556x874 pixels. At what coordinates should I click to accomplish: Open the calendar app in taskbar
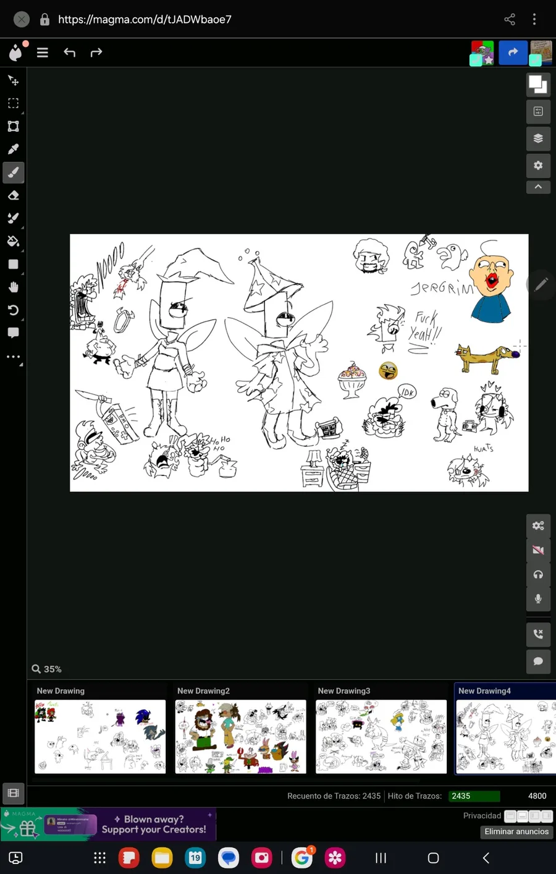click(x=195, y=857)
